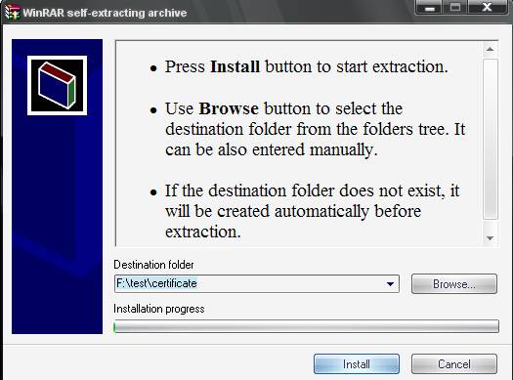Click Install to start extraction
This screenshot has width=513, height=380.
point(357,364)
